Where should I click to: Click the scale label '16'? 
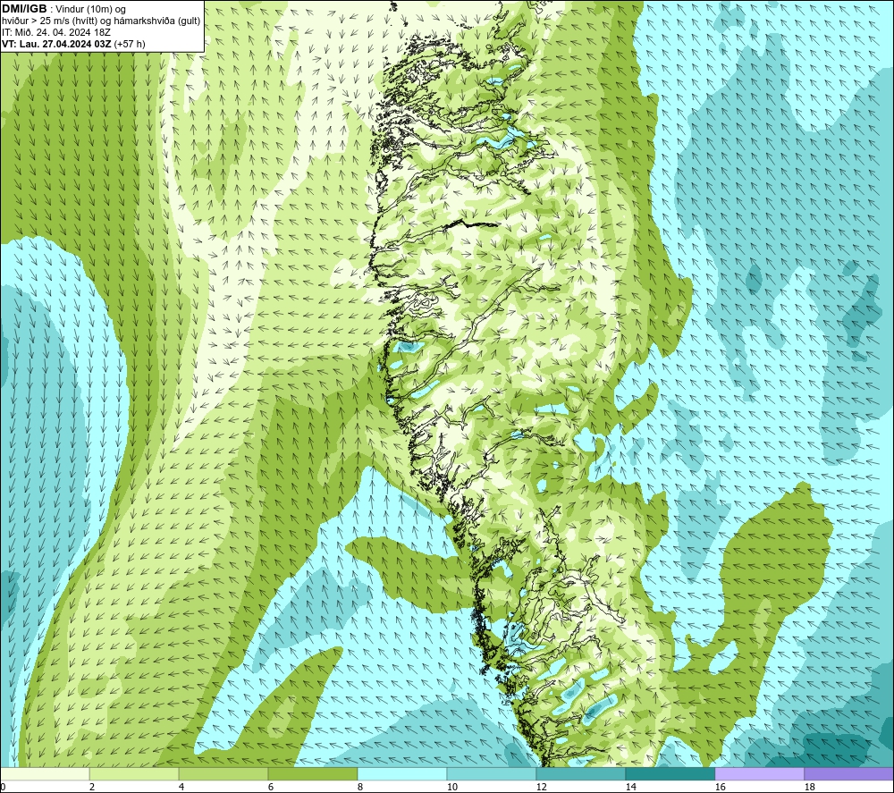[x=720, y=787]
